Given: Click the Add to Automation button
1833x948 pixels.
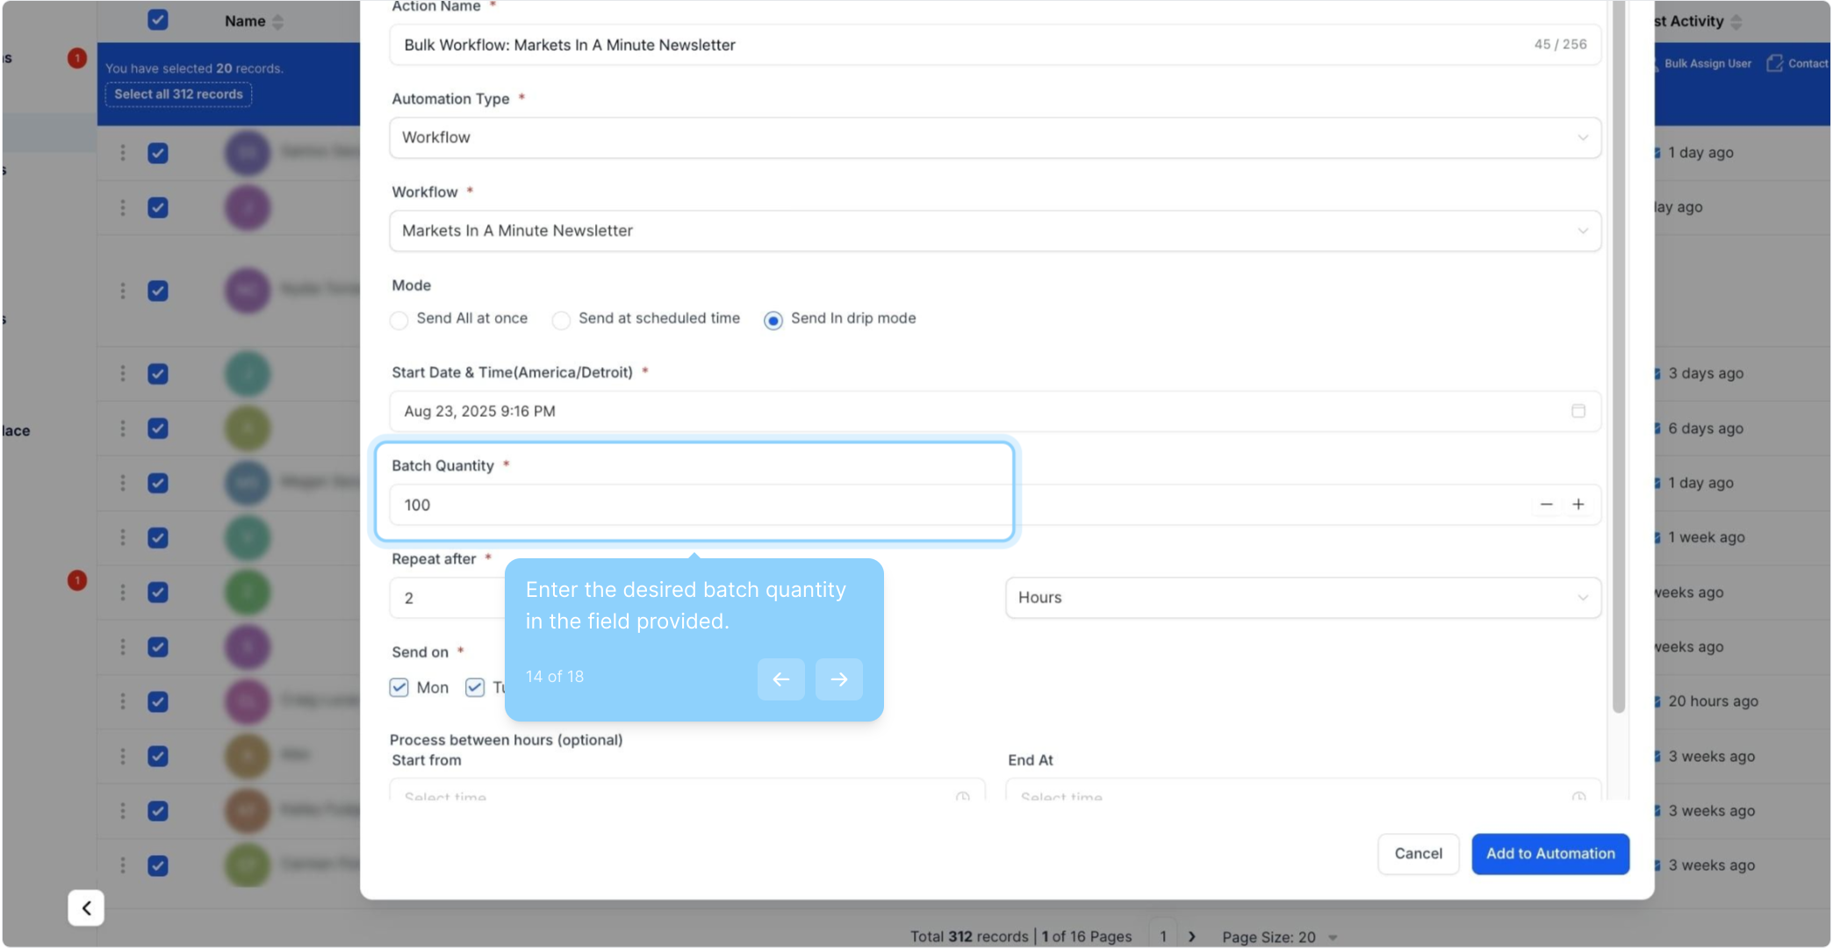Looking at the screenshot, I should pyautogui.click(x=1549, y=853).
